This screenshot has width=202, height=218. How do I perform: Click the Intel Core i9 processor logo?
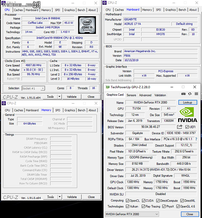[87, 25]
